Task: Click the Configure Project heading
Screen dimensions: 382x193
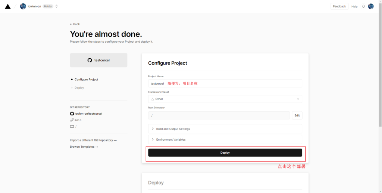Action: (x=167, y=63)
